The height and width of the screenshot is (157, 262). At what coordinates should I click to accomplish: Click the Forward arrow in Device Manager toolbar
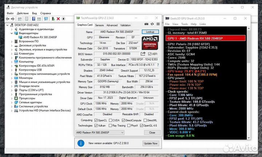pyautogui.click(x=13, y=19)
